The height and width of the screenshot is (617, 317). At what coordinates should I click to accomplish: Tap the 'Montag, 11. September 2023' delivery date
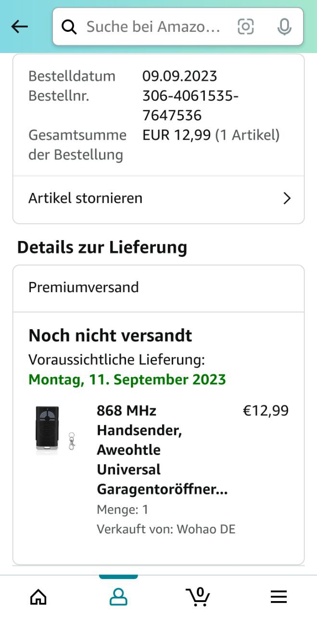click(x=127, y=379)
